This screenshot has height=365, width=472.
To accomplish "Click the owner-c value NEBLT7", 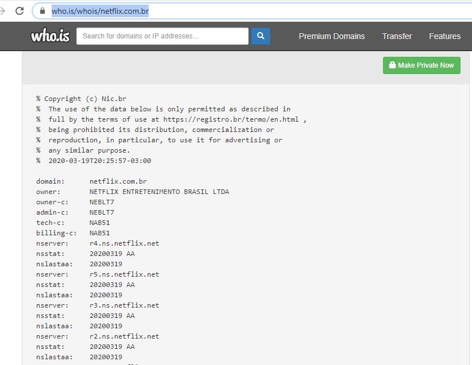I will pyautogui.click(x=102, y=202).
